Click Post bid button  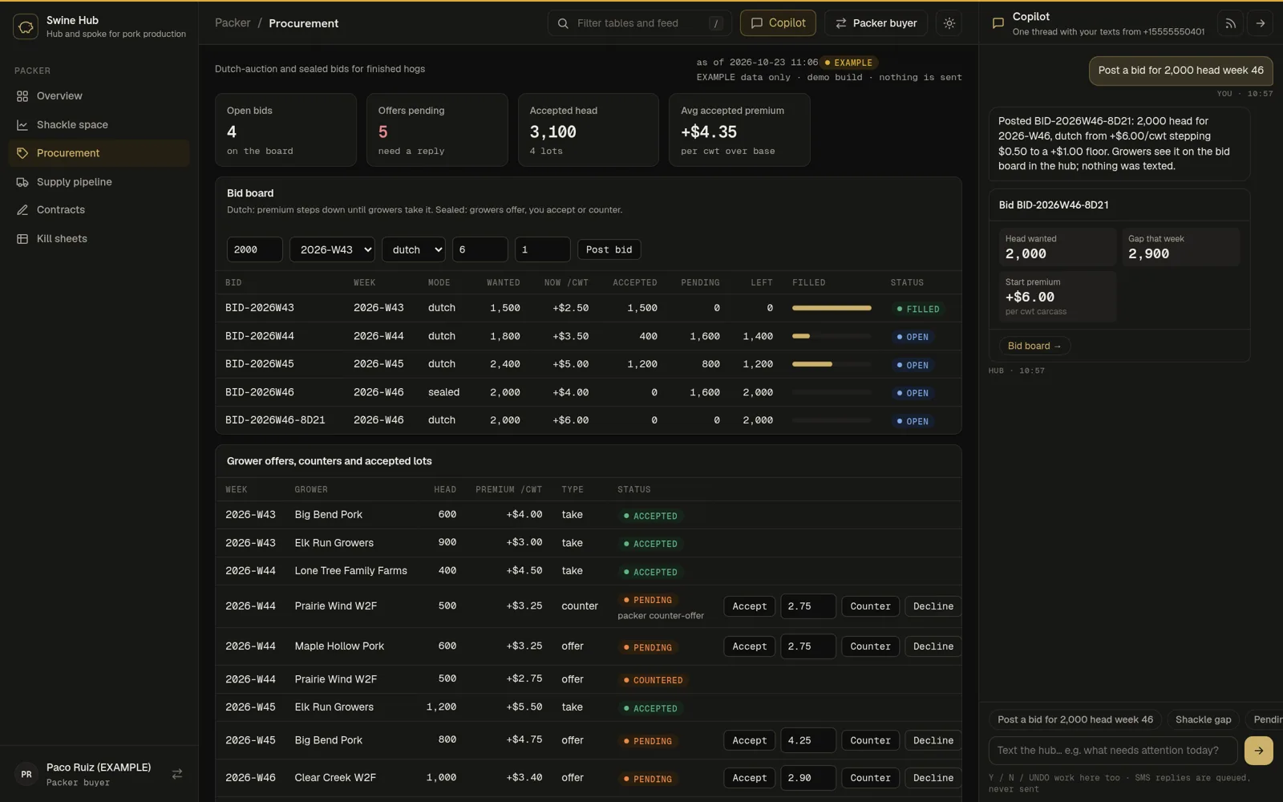coord(609,249)
